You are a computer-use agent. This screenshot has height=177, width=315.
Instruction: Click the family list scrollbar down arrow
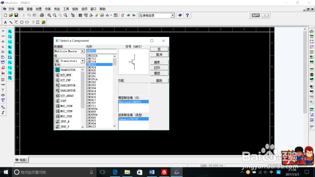(83, 127)
